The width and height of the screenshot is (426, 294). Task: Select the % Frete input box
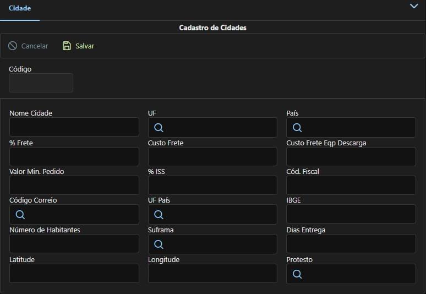(x=74, y=156)
